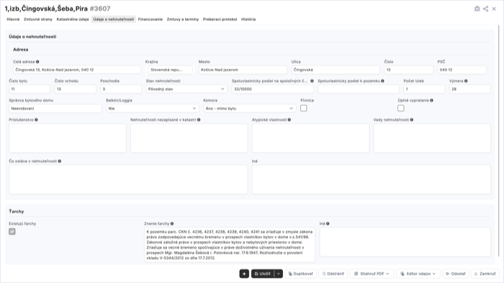This screenshot has width=504, height=283.
Task: Click the Príslušenstvo text area
Action: point(68,138)
